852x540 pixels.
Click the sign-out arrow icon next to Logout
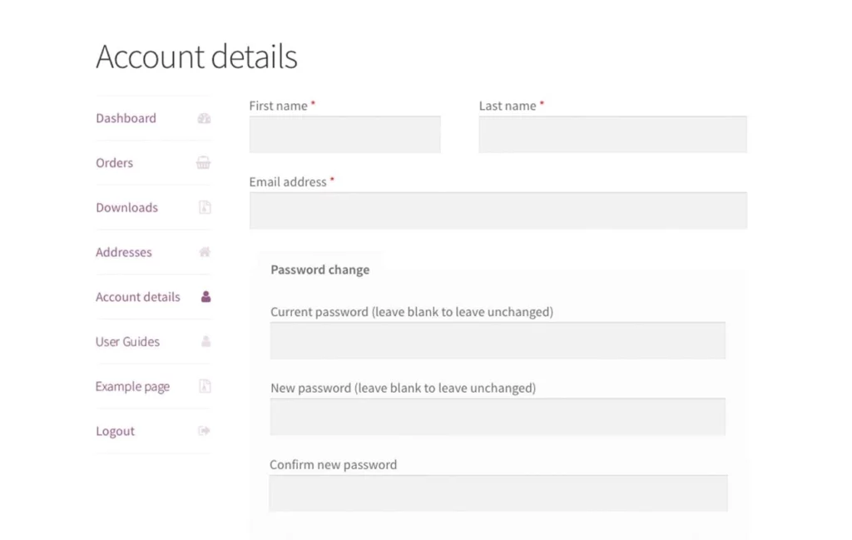pos(204,431)
